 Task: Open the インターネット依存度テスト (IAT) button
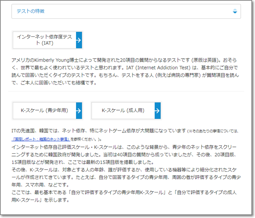(44, 40)
